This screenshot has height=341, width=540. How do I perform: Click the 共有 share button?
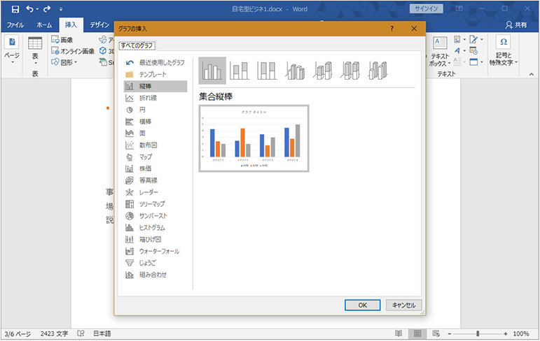pyautogui.click(x=516, y=24)
